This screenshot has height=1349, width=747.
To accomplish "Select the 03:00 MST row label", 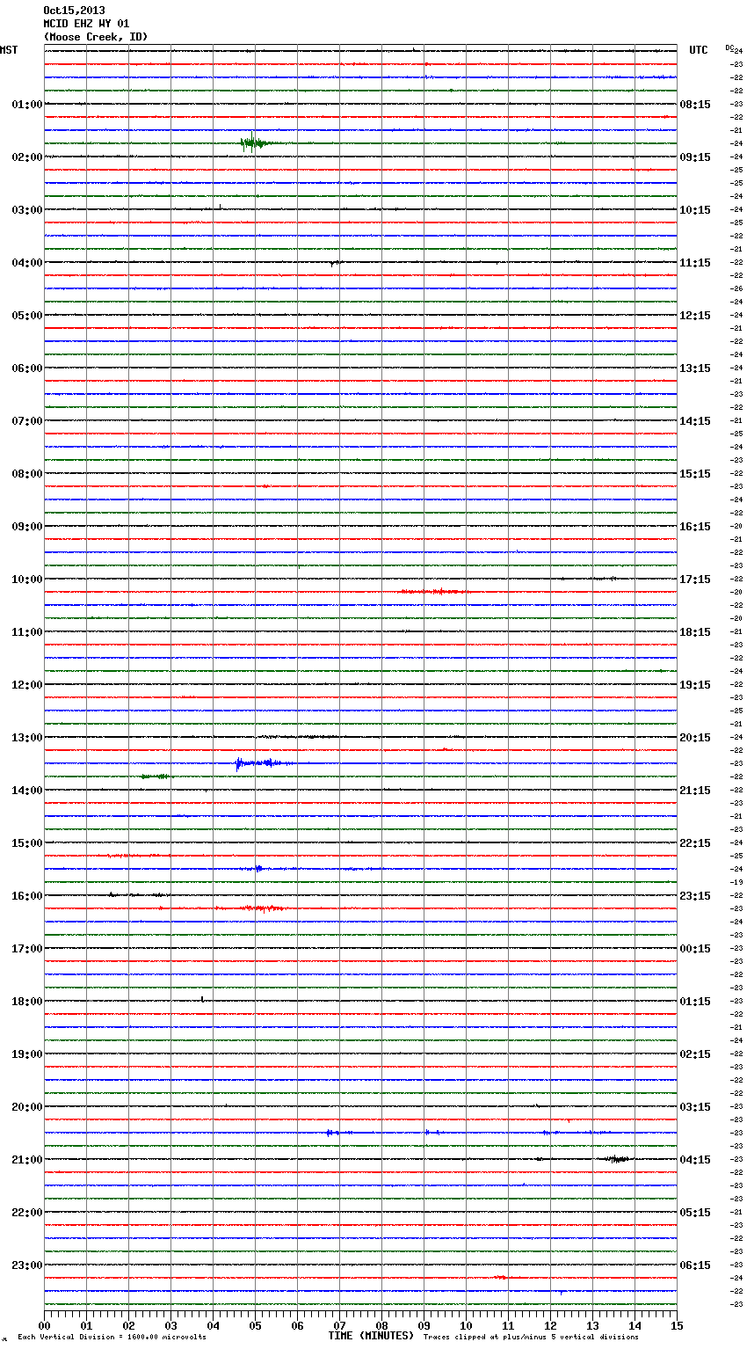I will click(x=27, y=210).
